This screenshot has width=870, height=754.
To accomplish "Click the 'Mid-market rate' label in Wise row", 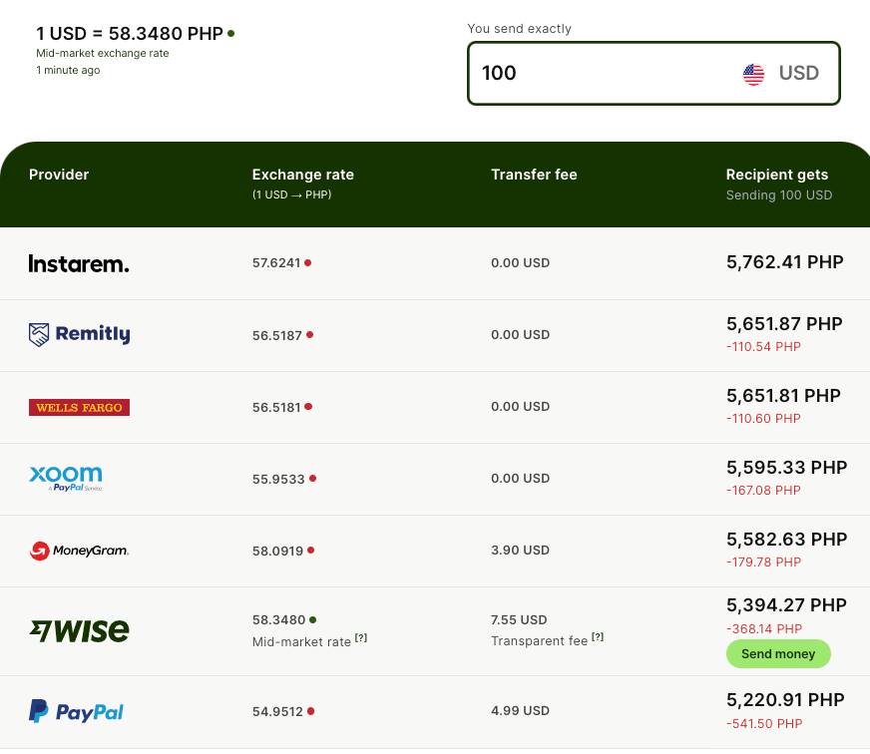I will (x=301, y=642).
